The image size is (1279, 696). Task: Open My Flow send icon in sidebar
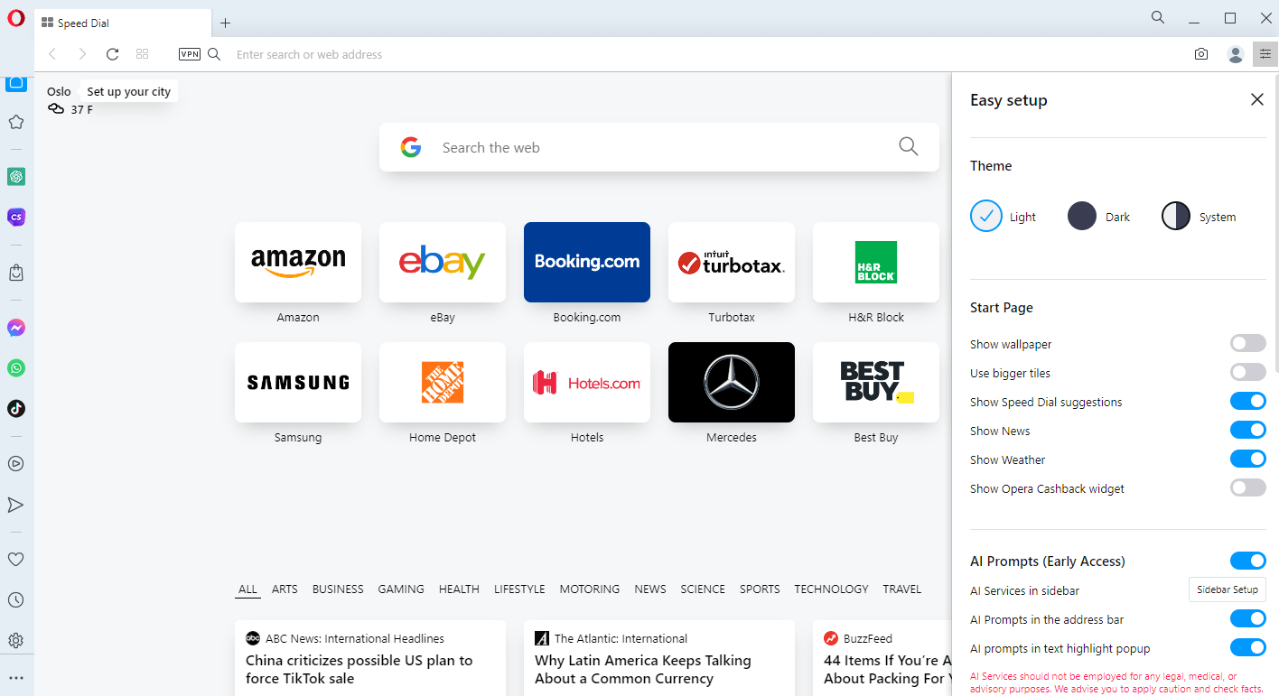pyautogui.click(x=16, y=505)
